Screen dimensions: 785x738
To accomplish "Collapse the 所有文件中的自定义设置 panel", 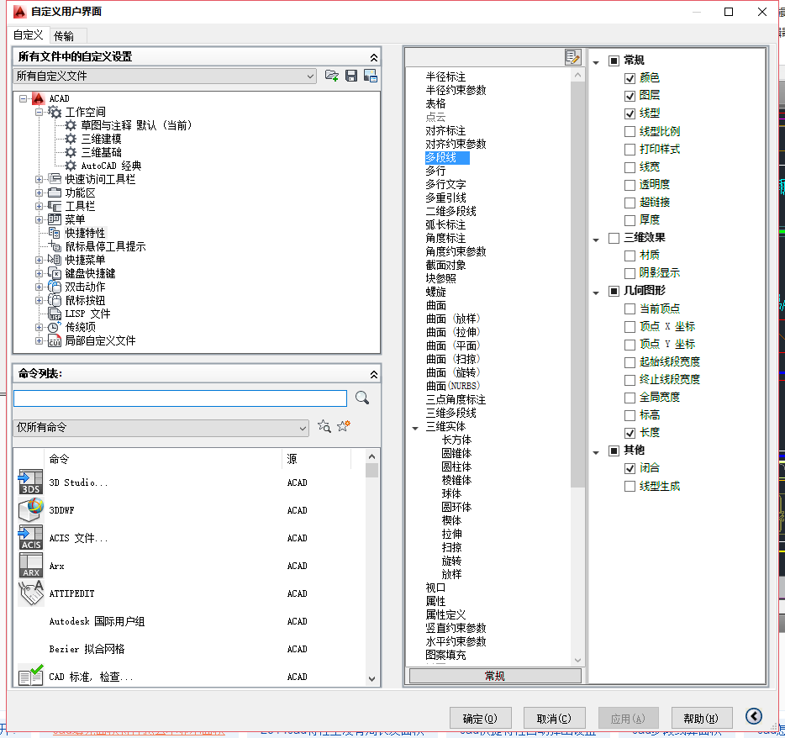I will [x=373, y=57].
